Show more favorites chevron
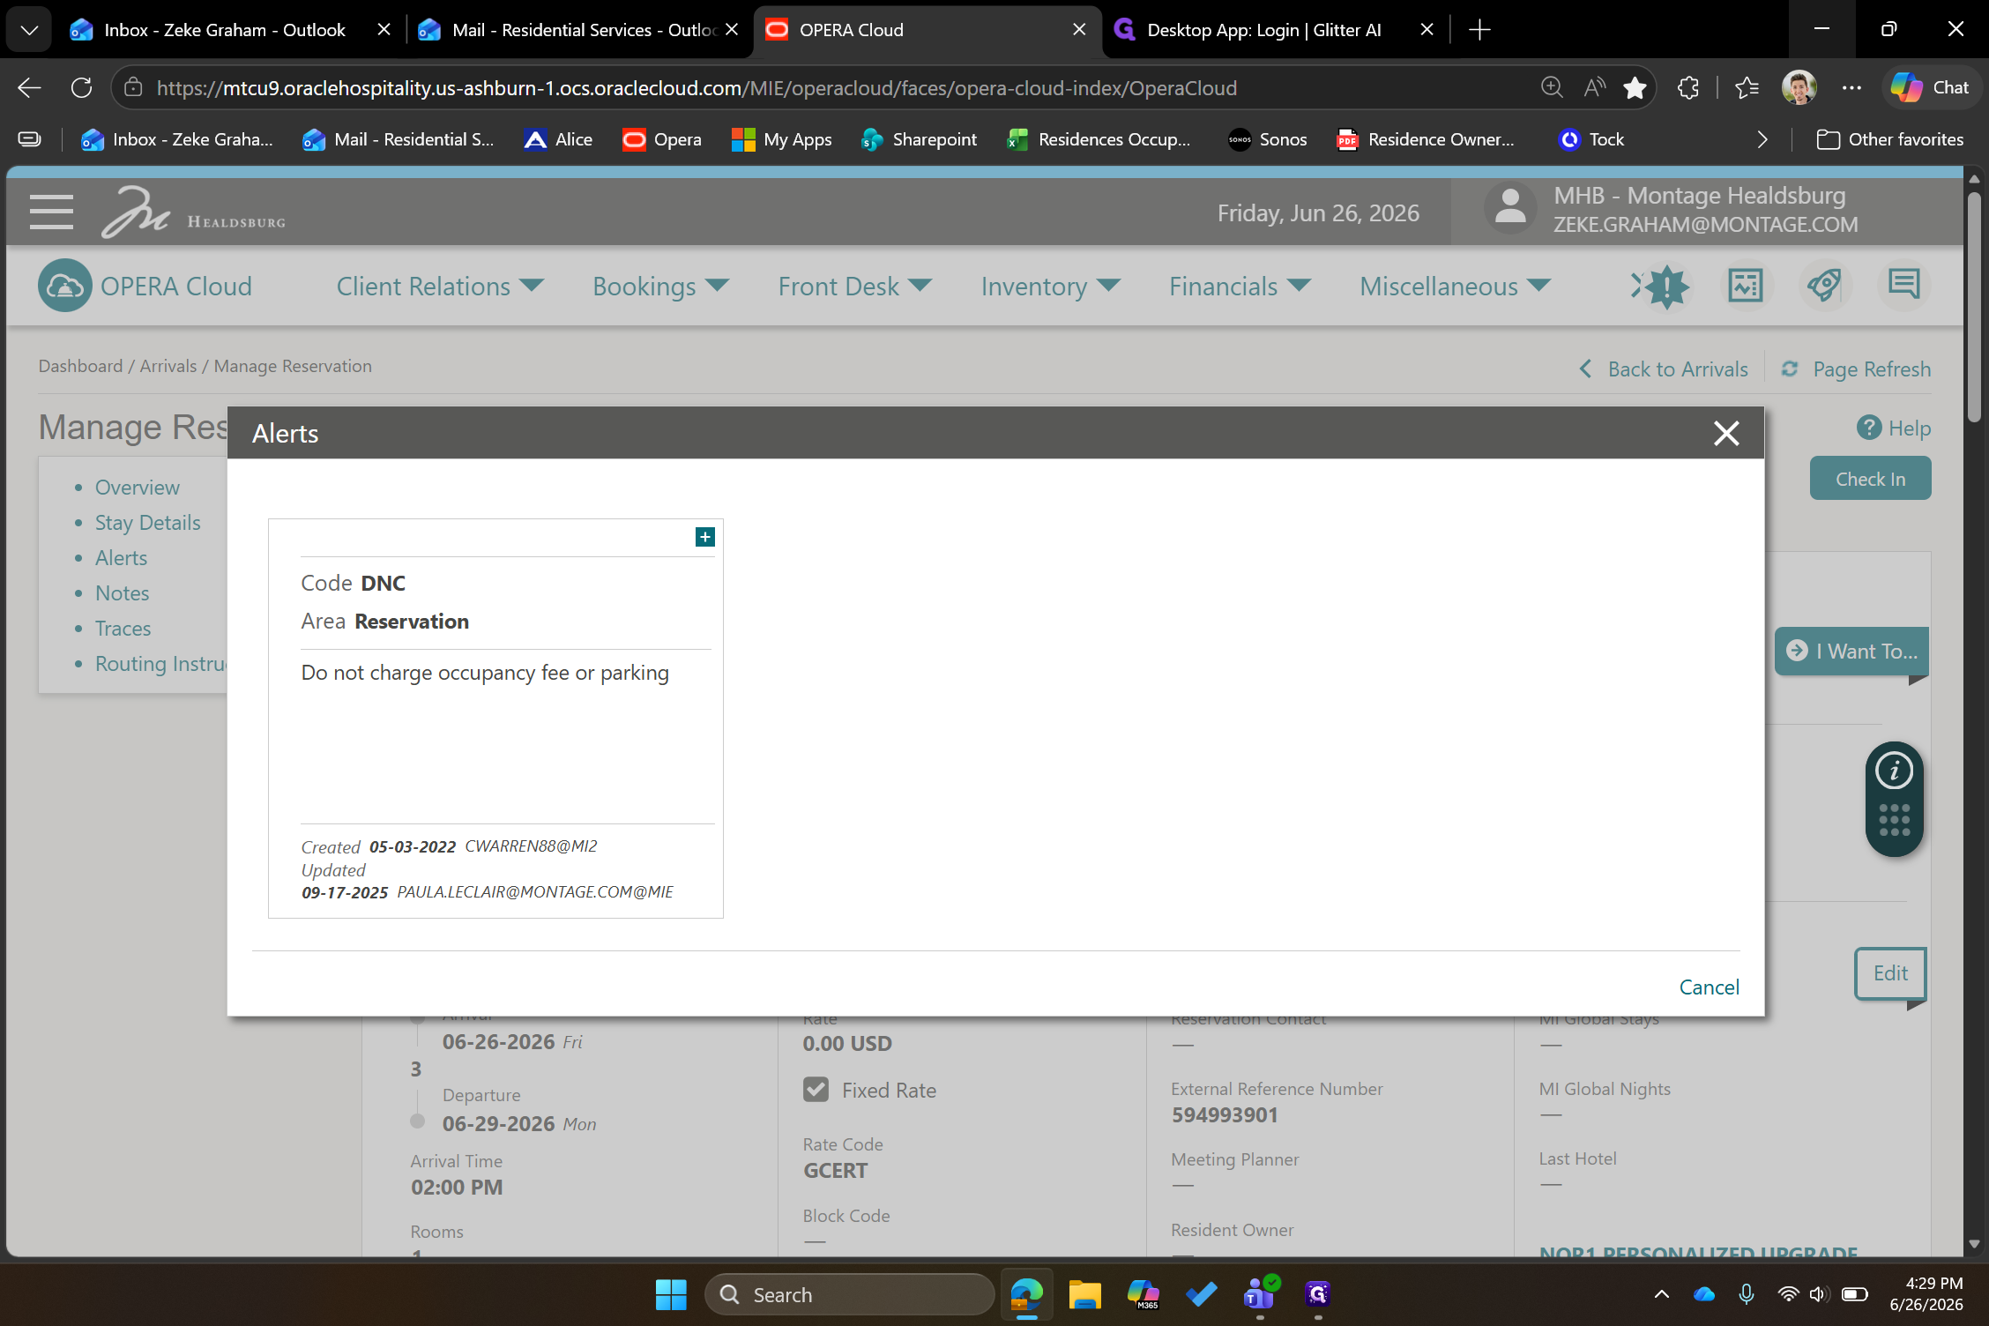Image resolution: width=1989 pixels, height=1326 pixels. [1762, 139]
